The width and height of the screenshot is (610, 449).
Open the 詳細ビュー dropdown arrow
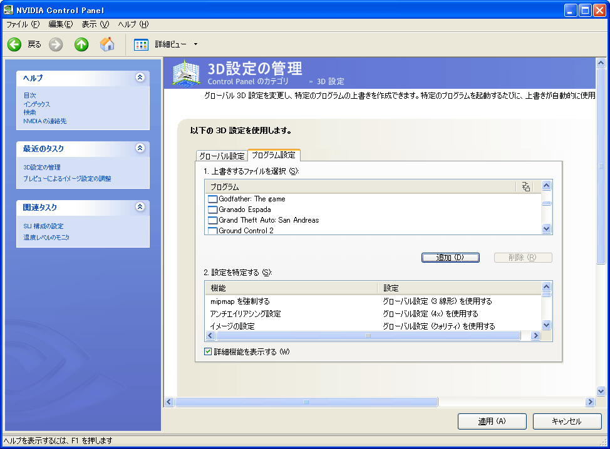pos(195,44)
